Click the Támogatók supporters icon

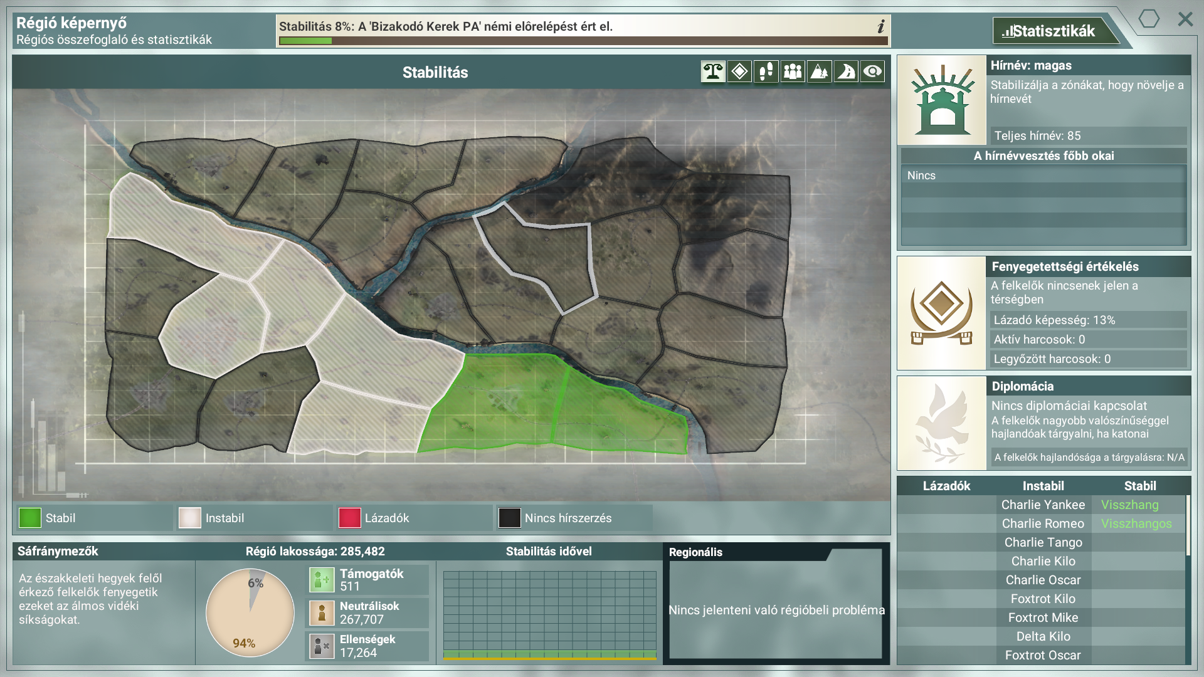[322, 580]
